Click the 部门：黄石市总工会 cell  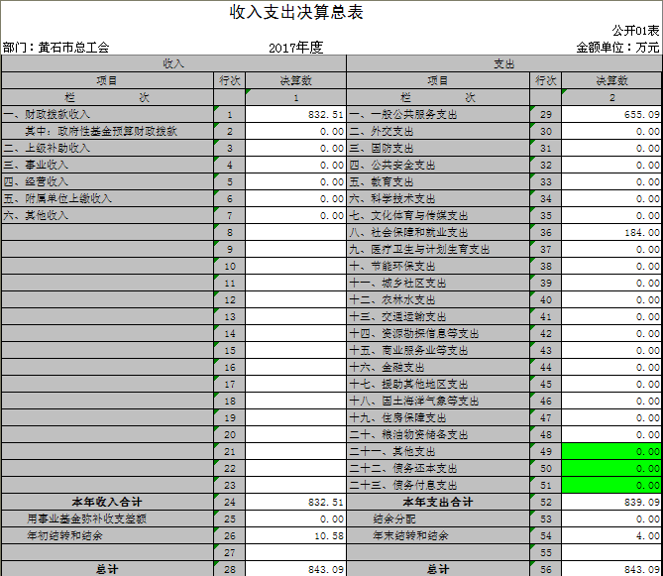(x=56, y=48)
